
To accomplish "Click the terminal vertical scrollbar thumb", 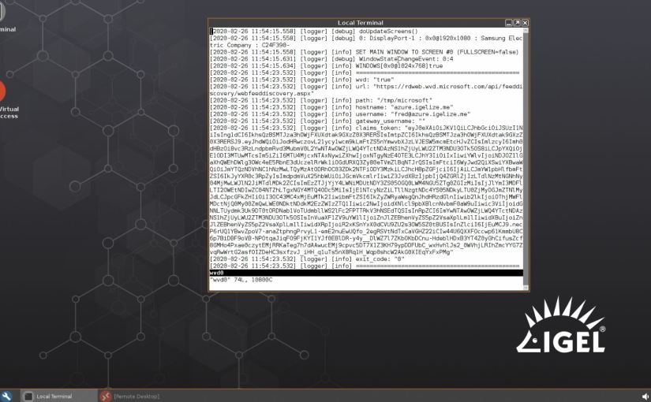I will tap(526, 159).
